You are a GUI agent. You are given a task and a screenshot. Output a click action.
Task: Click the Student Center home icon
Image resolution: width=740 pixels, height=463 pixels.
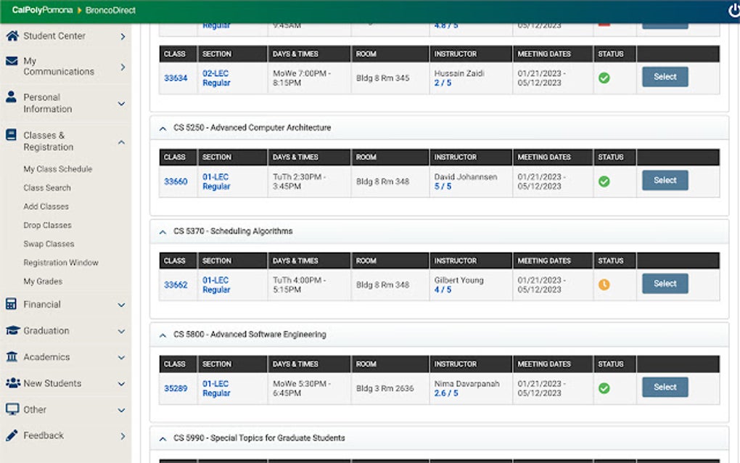pyautogui.click(x=12, y=36)
